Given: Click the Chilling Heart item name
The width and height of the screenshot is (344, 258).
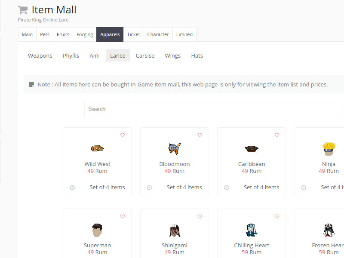Looking at the screenshot, I should point(252,245).
